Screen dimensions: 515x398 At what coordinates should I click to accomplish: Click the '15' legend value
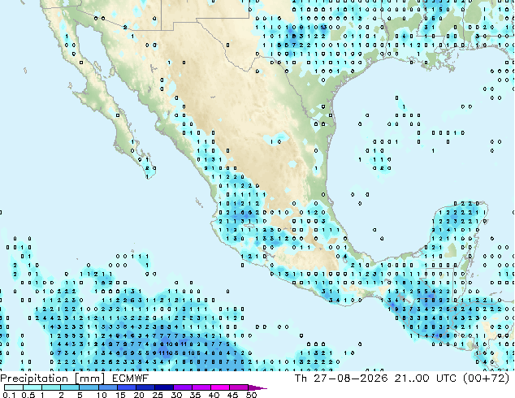(120, 395)
